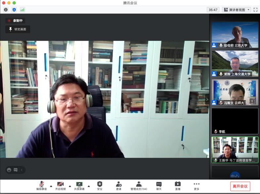Click Share Screen (共享屏幕)
The width and height of the screenshot is (260, 194).
[x=79, y=186]
